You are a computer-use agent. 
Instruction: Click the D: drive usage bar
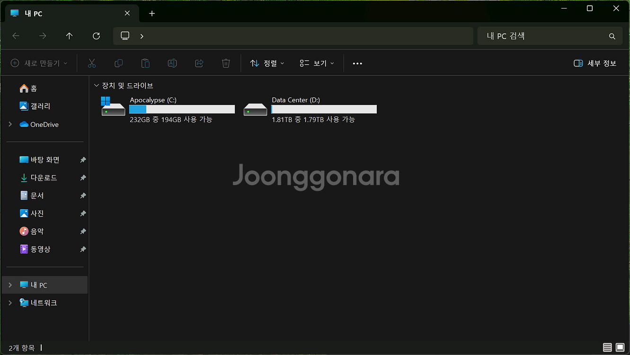(x=324, y=109)
